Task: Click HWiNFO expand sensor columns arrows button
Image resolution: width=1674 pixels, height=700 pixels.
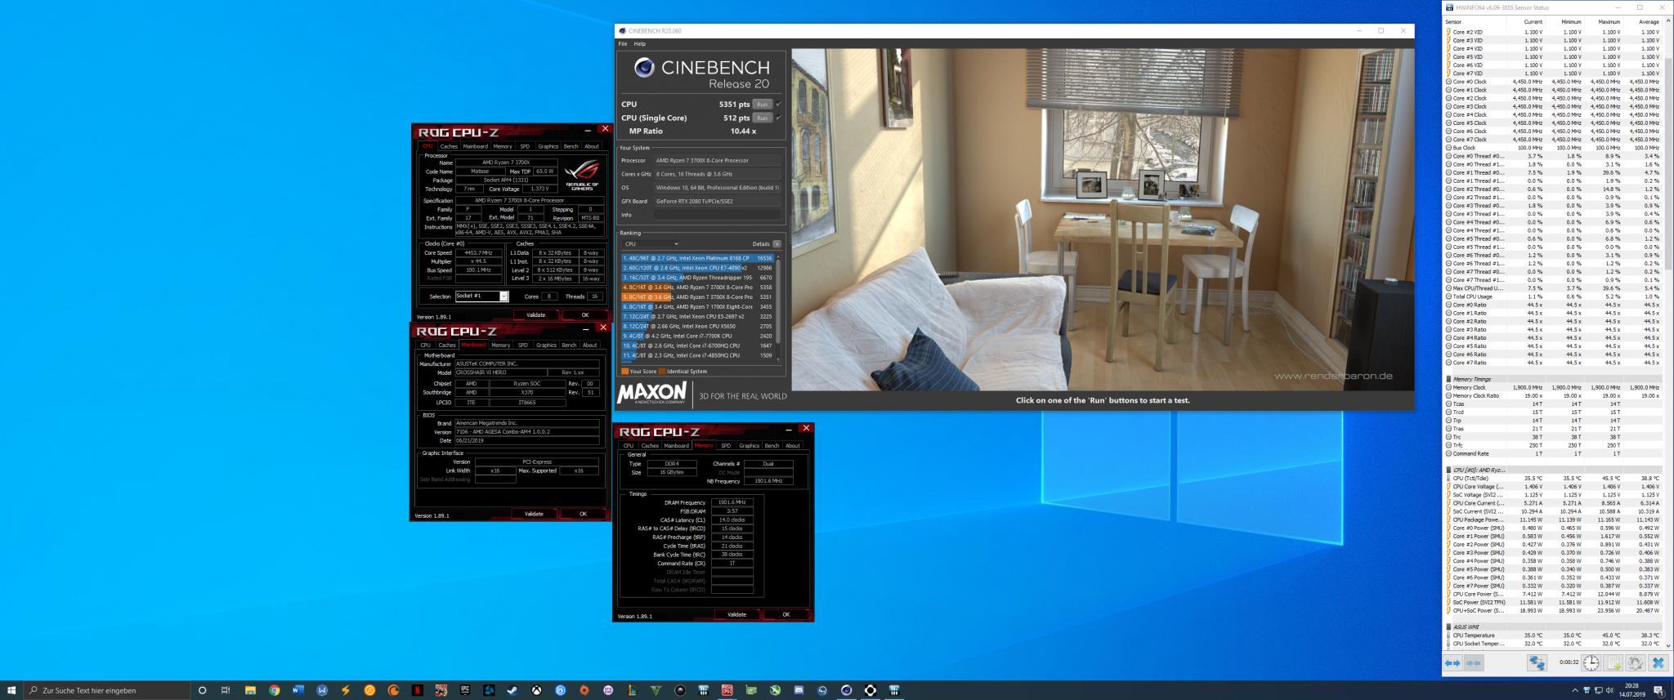Action: 1452,663
